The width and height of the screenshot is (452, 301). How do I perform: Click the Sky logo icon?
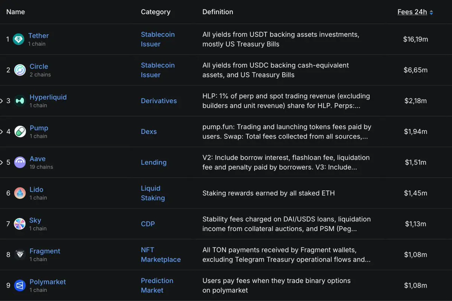coord(20,224)
